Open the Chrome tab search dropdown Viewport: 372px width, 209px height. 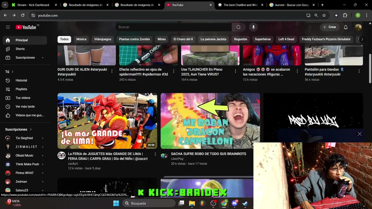5,5
